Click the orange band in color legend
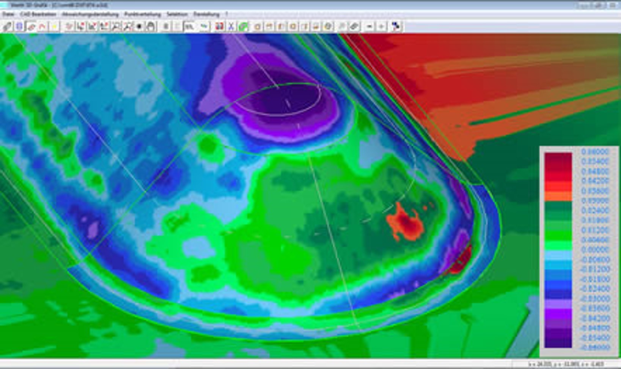Viewport: 621px width, 369px height. [558, 196]
